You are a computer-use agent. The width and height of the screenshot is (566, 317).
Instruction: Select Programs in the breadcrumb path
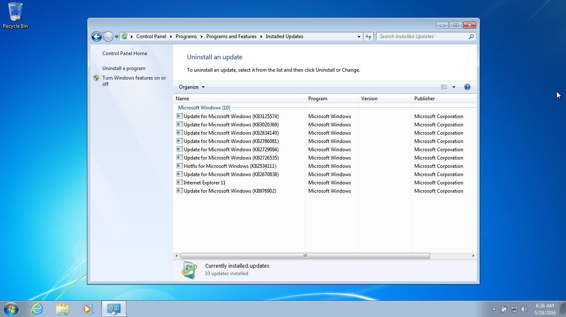[x=186, y=36]
